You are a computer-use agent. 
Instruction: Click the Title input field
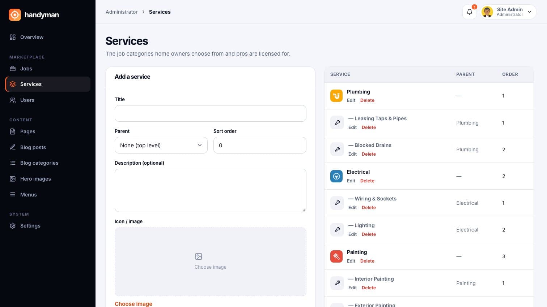pos(211,113)
